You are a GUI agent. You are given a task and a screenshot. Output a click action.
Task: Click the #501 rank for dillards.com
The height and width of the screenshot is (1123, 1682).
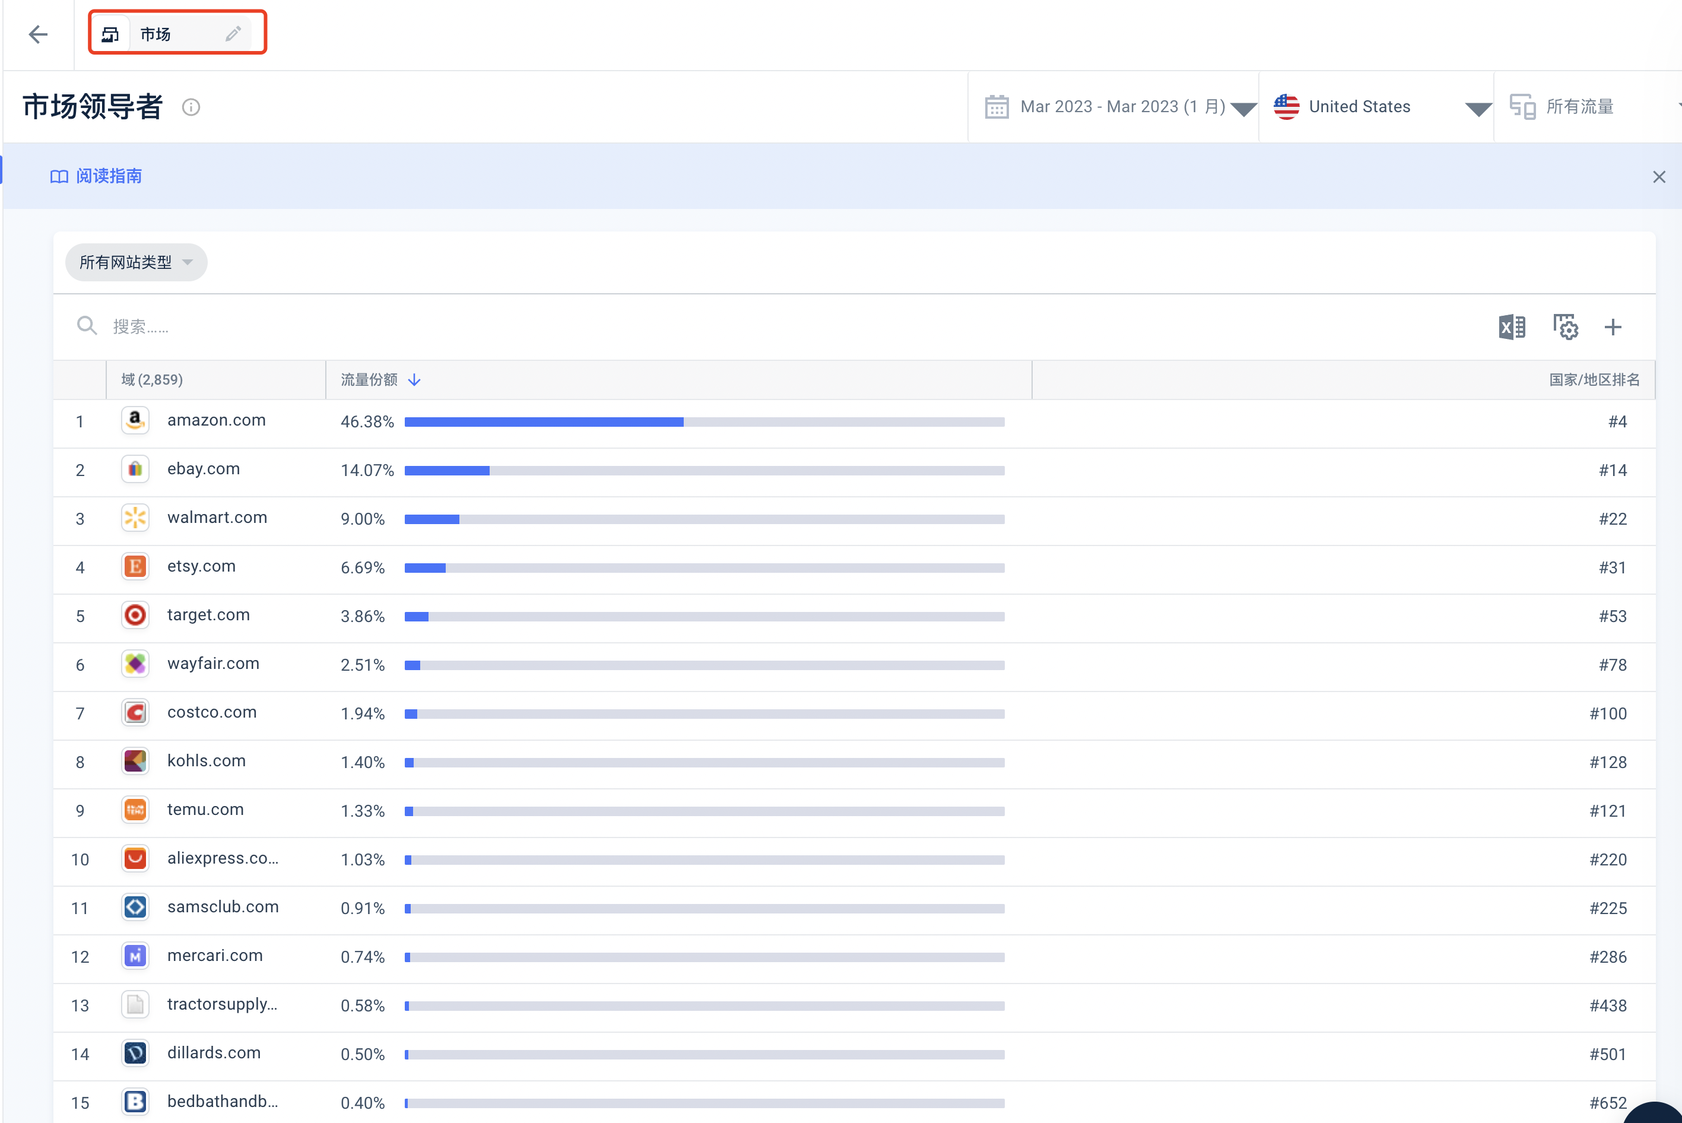tap(1608, 1055)
